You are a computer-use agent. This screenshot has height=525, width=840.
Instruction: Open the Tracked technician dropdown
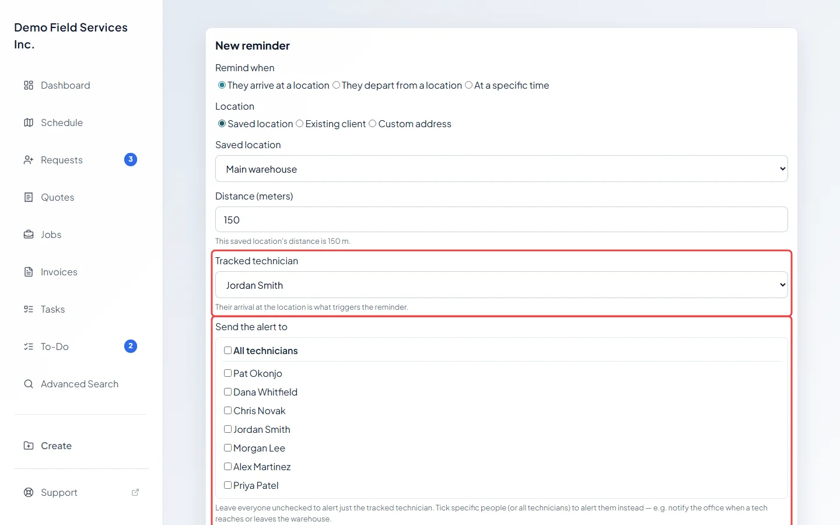tap(502, 285)
